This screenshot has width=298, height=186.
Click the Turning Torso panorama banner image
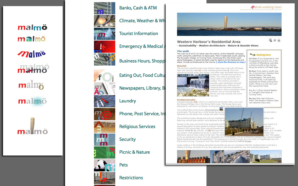pos(229,24)
